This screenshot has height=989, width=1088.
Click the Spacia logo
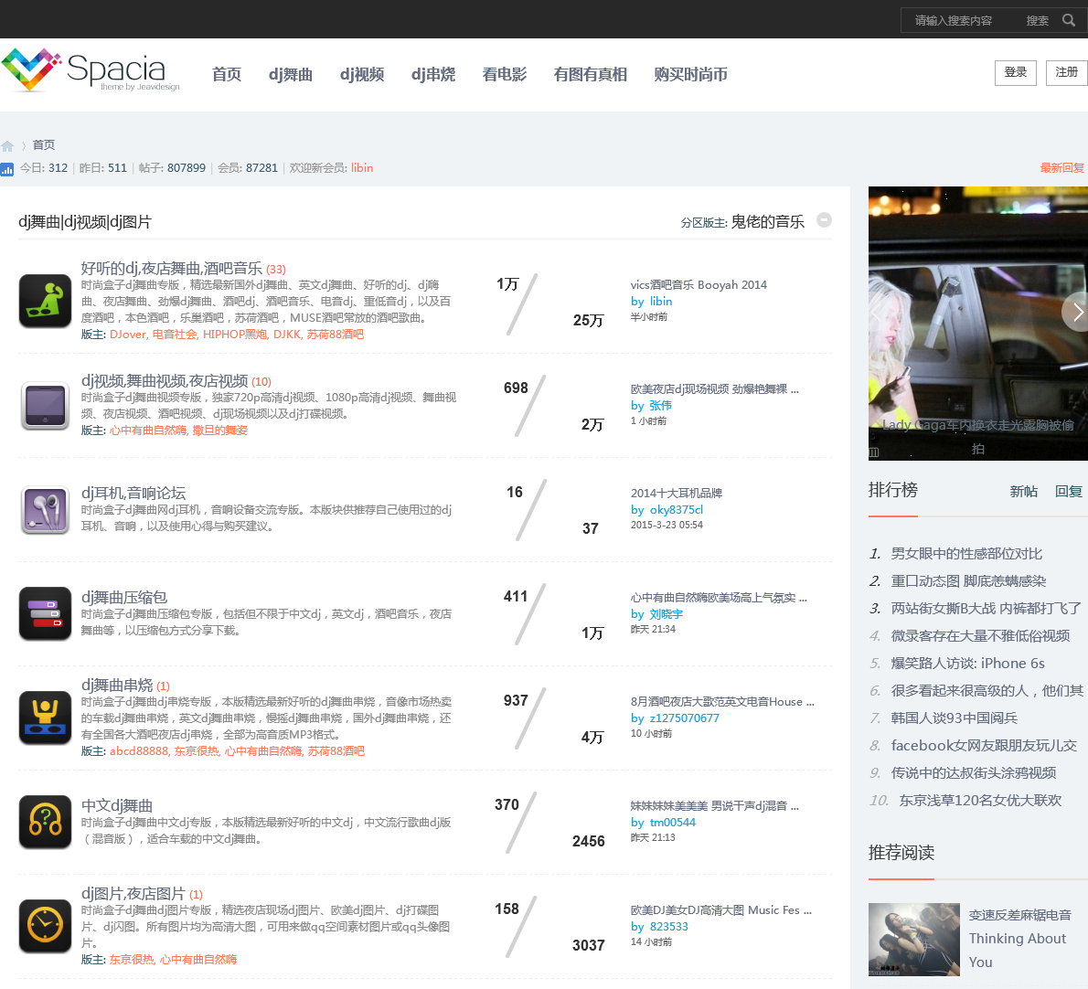coord(91,70)
